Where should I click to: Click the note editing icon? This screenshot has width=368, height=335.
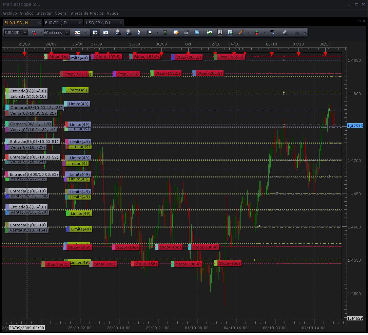(x=176, y=33)
